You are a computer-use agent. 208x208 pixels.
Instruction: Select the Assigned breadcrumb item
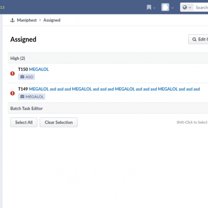52,20
